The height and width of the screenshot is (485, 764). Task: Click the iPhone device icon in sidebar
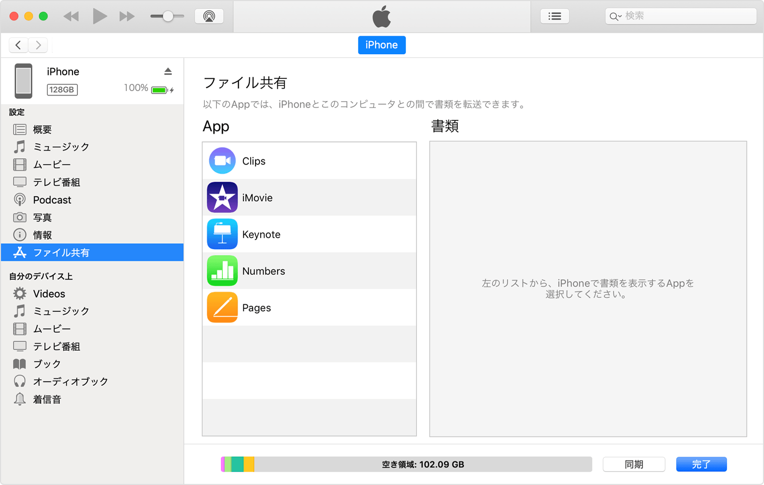click(x=23, y=81)
